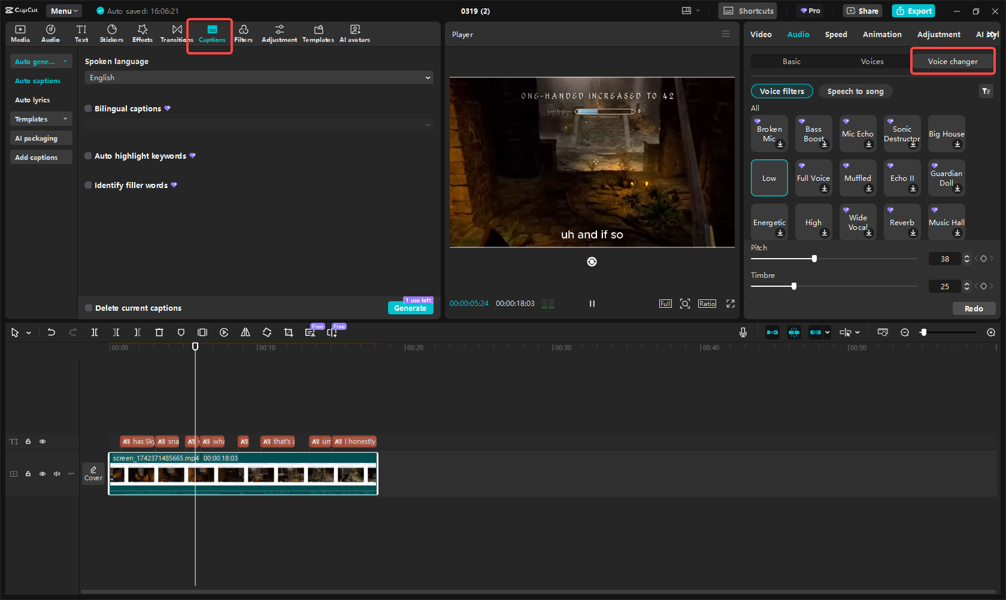Image resolution: width=1006 pixels, height=600 pixels.
Task: Toggle Delete current captions checkbox
Action: click(88, 308)
